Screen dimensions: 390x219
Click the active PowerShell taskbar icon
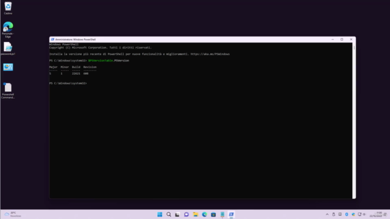click(232, 215)
